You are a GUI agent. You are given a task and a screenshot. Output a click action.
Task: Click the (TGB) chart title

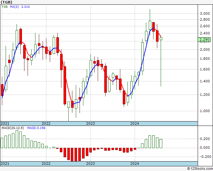[6, 2]
